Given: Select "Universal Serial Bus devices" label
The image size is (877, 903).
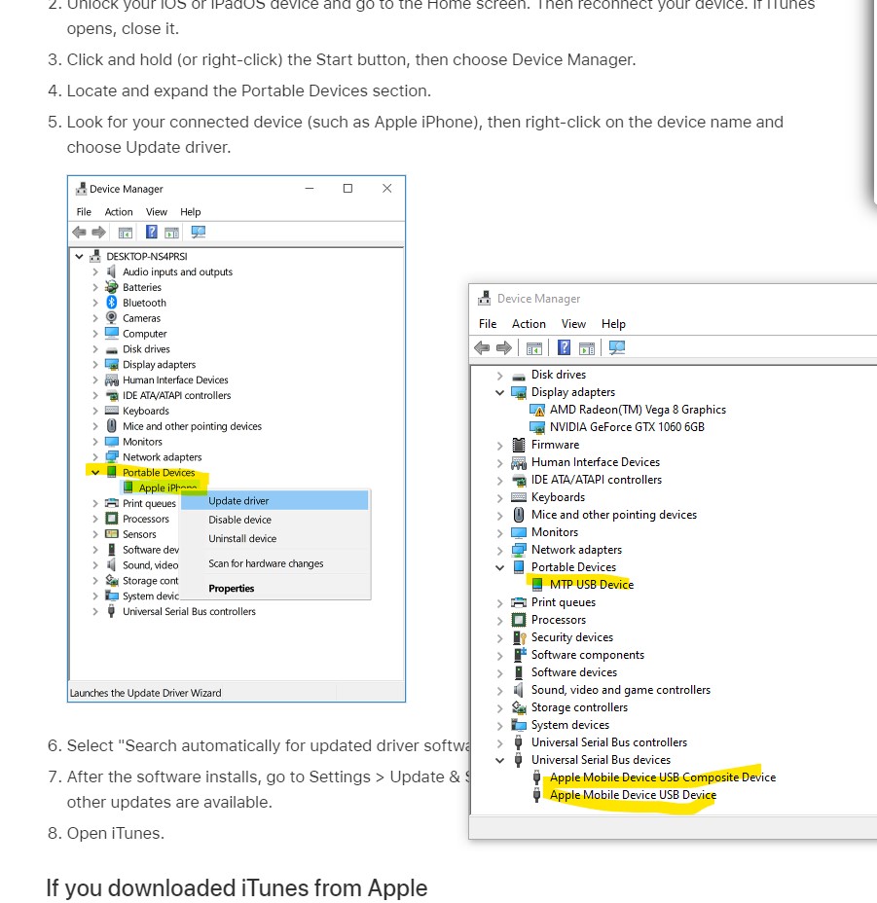Looking at the screenshot, I should 601,760.
